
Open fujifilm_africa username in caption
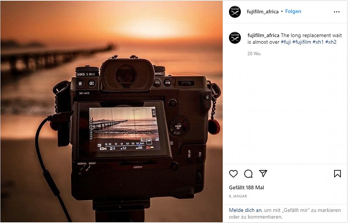(263, 35)
